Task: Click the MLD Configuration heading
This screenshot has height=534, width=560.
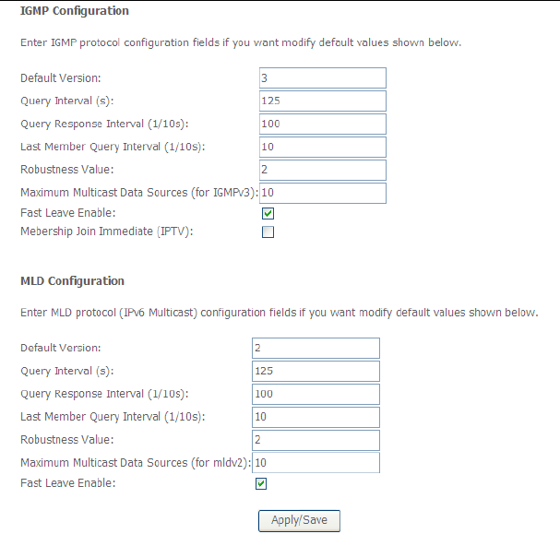Action: 72,281
